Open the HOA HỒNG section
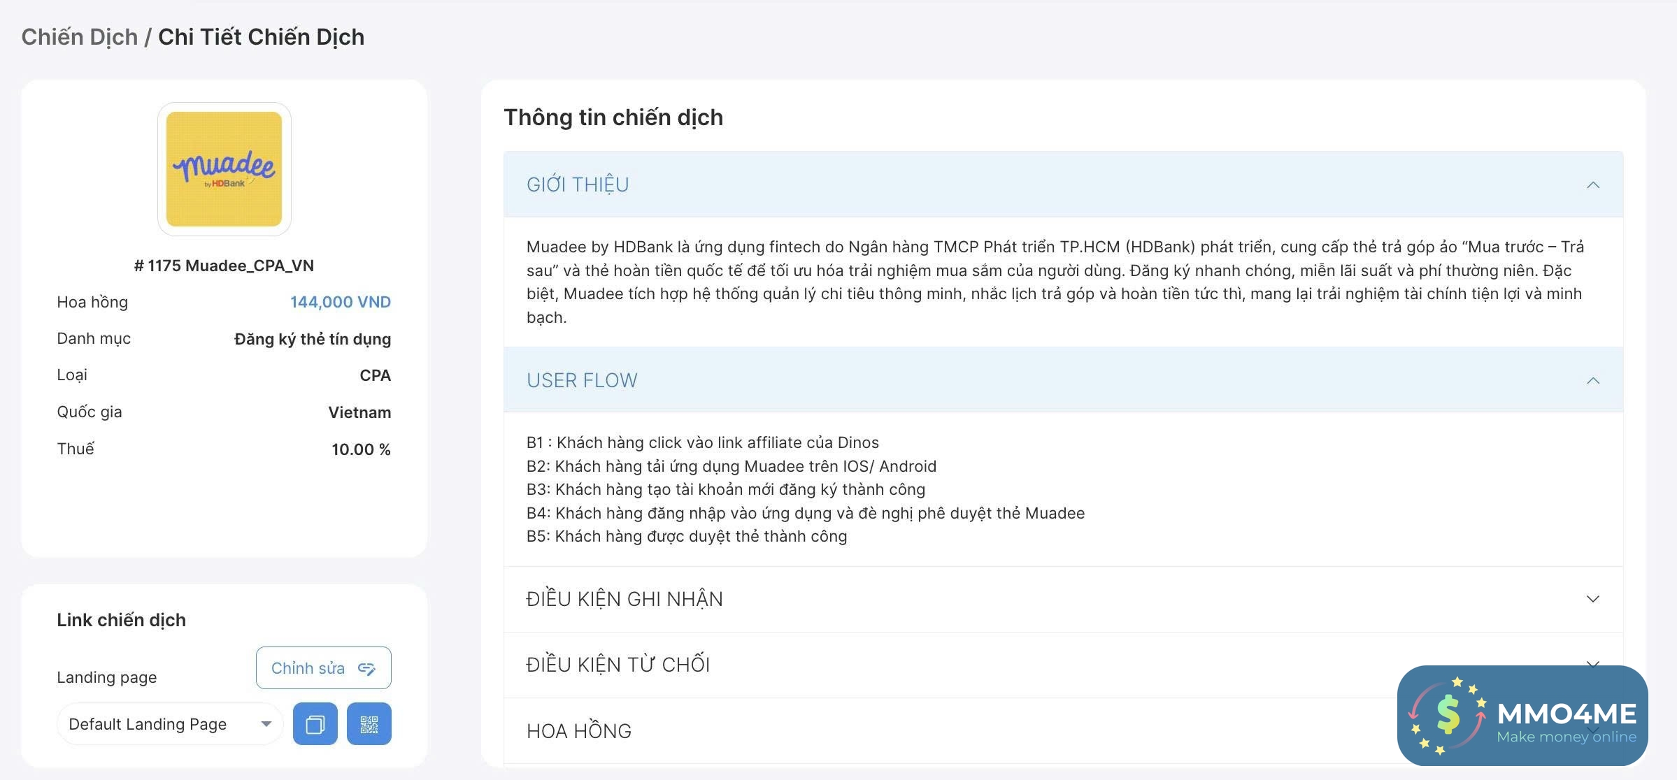This screenshot has height=780, width=1677. (579, 731)
